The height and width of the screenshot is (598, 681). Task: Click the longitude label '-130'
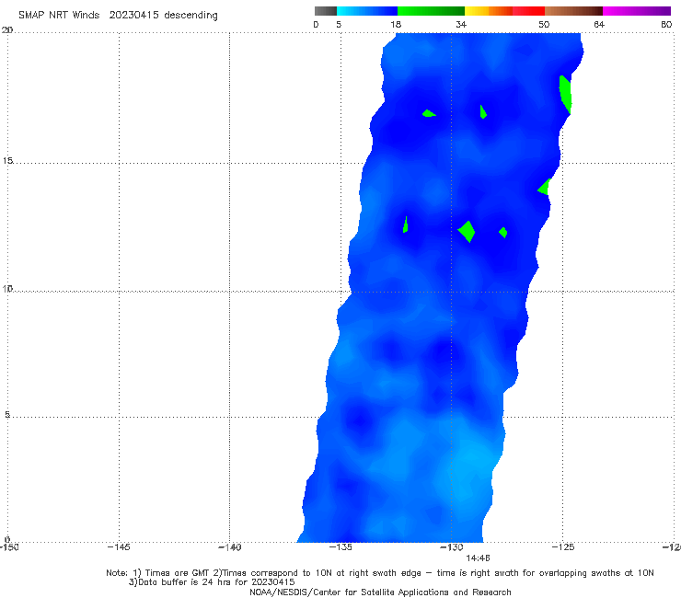452,546
